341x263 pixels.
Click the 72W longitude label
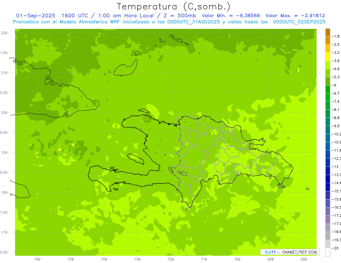click(170, 259)
